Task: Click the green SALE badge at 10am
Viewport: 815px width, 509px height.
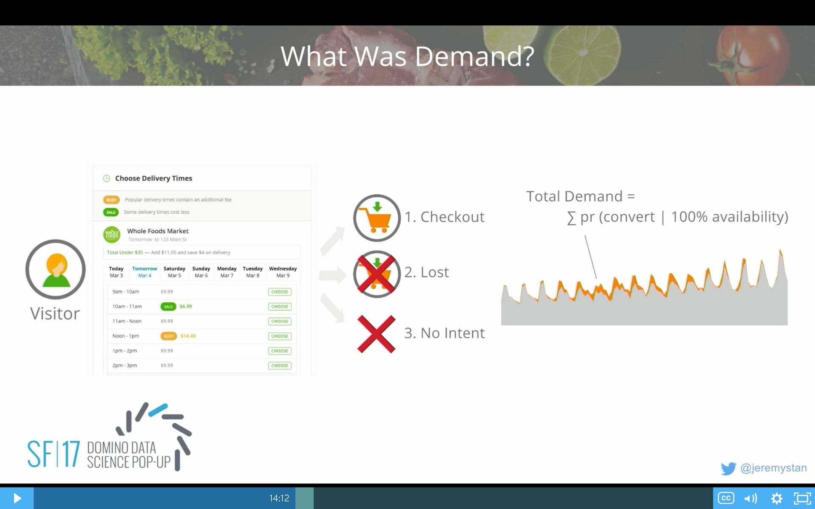Action: click(x=168, y=306)
